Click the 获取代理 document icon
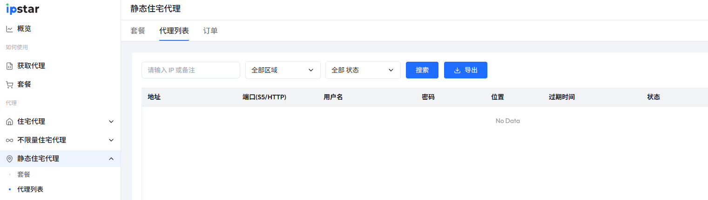This screenshot has width=708, height=200. click(9, 66)
